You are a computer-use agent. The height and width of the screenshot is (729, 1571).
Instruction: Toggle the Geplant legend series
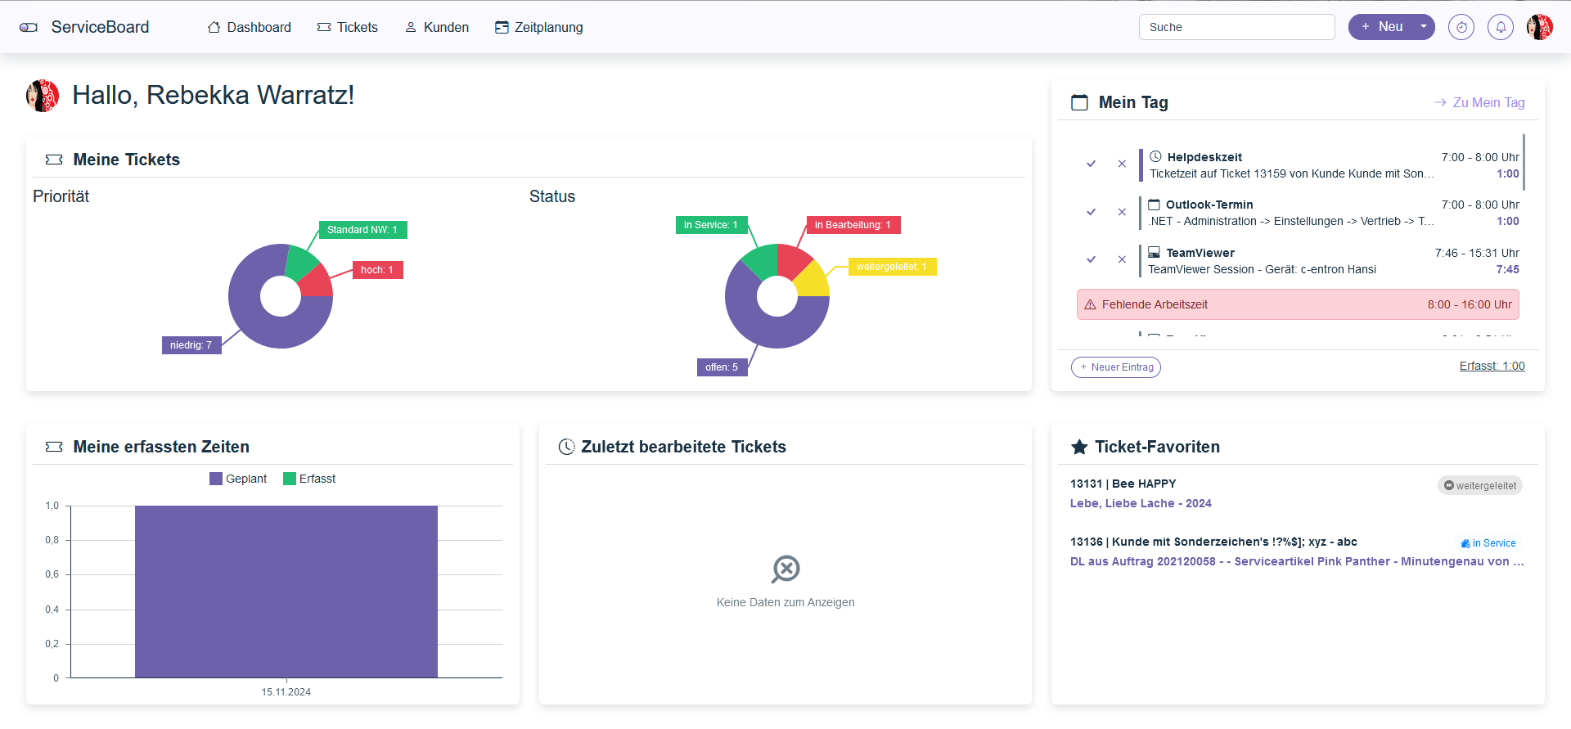(238, 479)
